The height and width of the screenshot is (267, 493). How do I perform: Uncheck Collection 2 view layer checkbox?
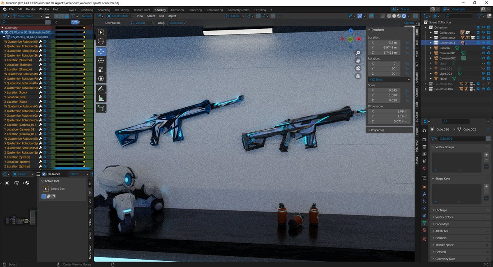coord(478,37)
